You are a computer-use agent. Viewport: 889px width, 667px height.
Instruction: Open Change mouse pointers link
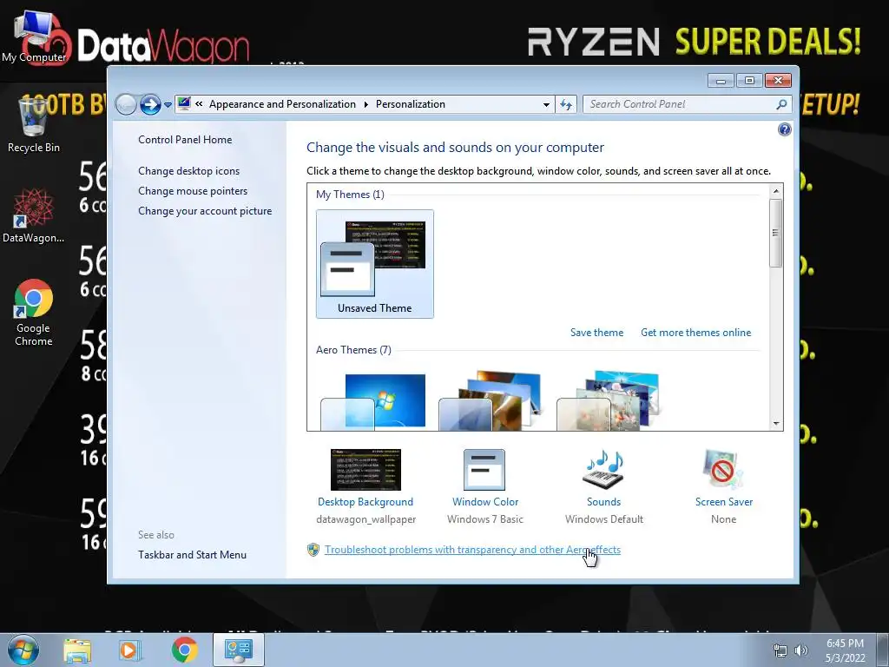(x=193, y=190)
